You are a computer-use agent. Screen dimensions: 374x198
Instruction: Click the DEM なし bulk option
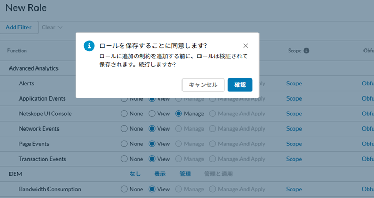coord(135,174)
